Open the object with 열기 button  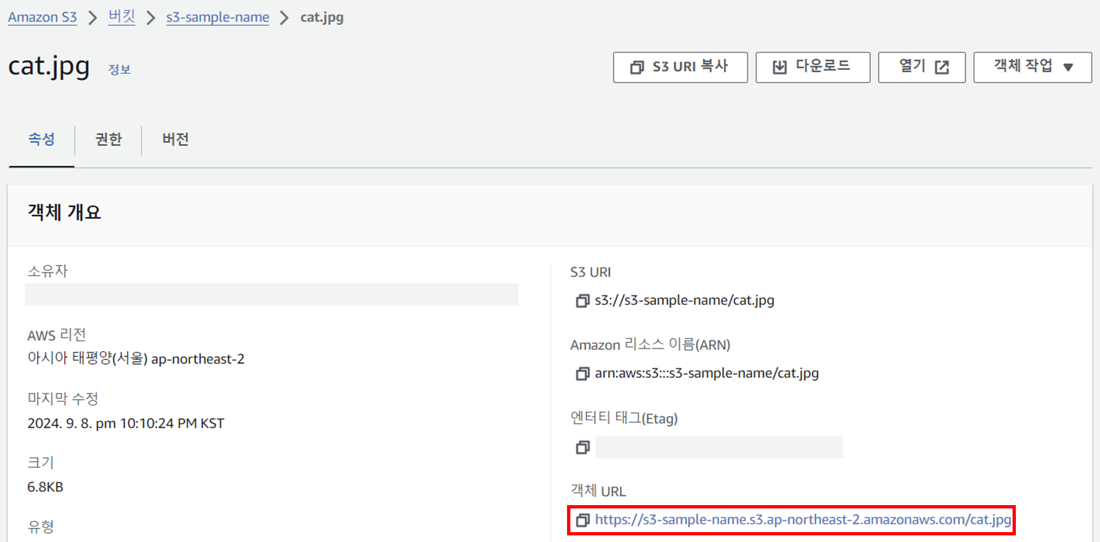coord(922,67)
